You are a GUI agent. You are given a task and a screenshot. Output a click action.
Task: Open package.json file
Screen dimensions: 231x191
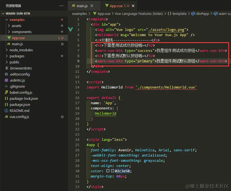pyautogui.click(x=34, y=104)
